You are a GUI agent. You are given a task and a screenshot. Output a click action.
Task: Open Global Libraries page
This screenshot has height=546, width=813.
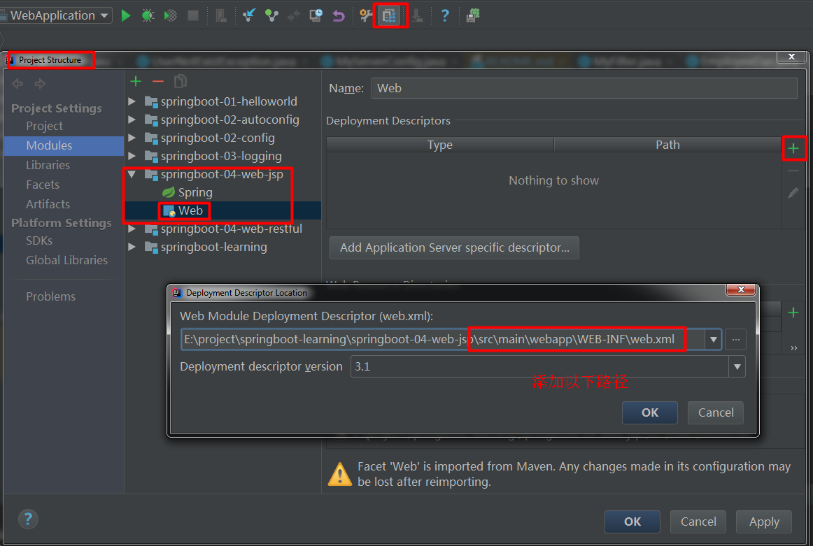(67, 260)
